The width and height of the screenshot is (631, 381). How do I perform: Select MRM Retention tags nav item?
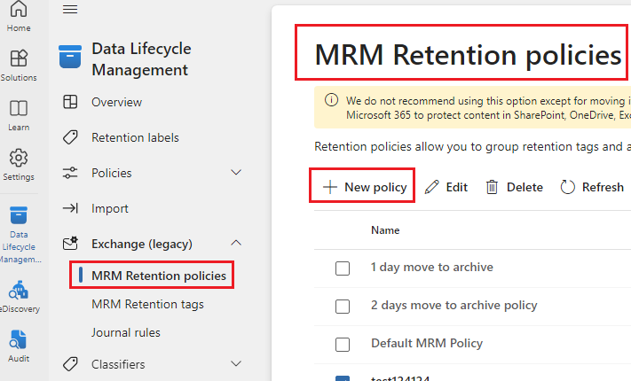click(147, 304)
